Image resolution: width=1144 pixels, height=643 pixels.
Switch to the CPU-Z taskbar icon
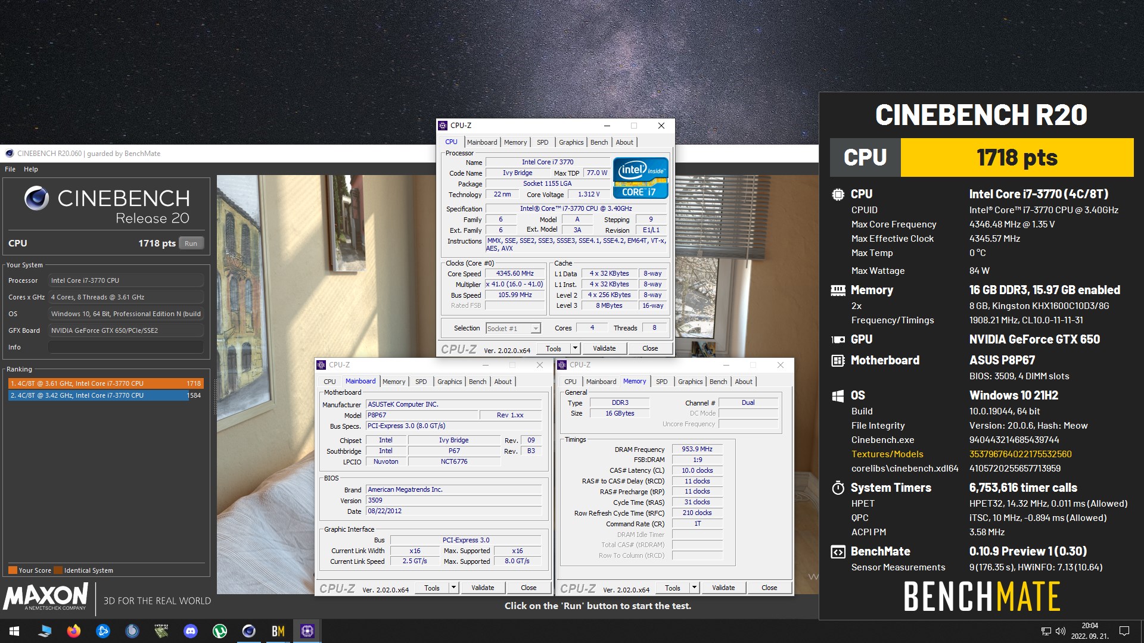(x=307, y=631)
